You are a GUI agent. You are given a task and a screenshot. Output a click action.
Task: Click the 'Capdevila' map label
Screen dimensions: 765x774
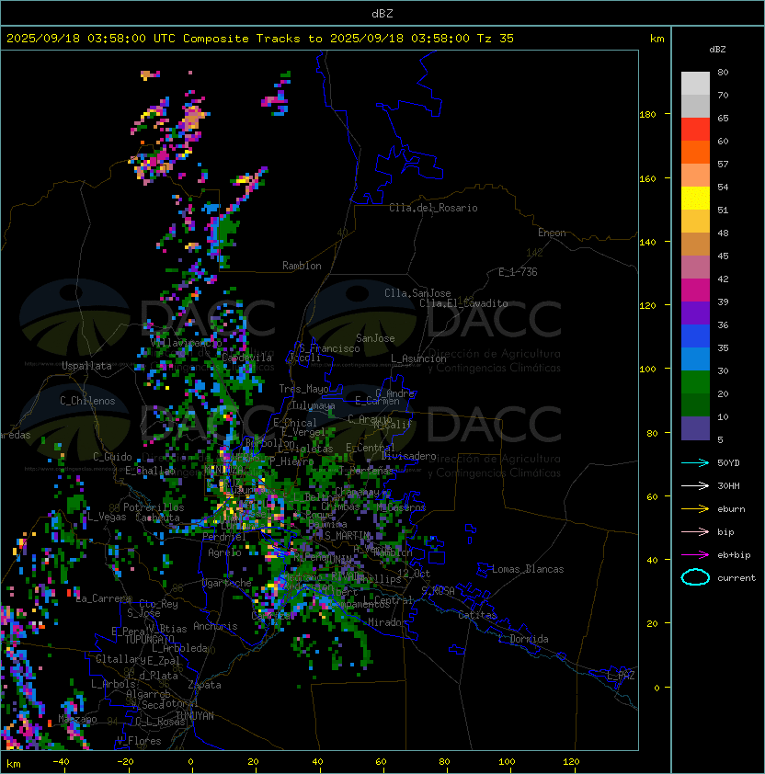pos(246,358)
